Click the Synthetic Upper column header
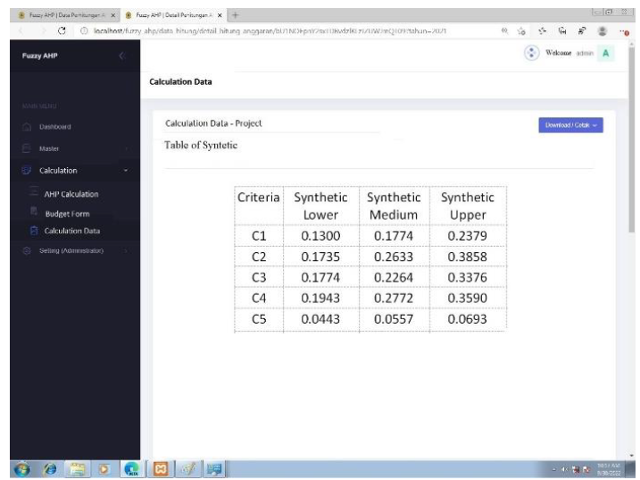 coord(468,206)
